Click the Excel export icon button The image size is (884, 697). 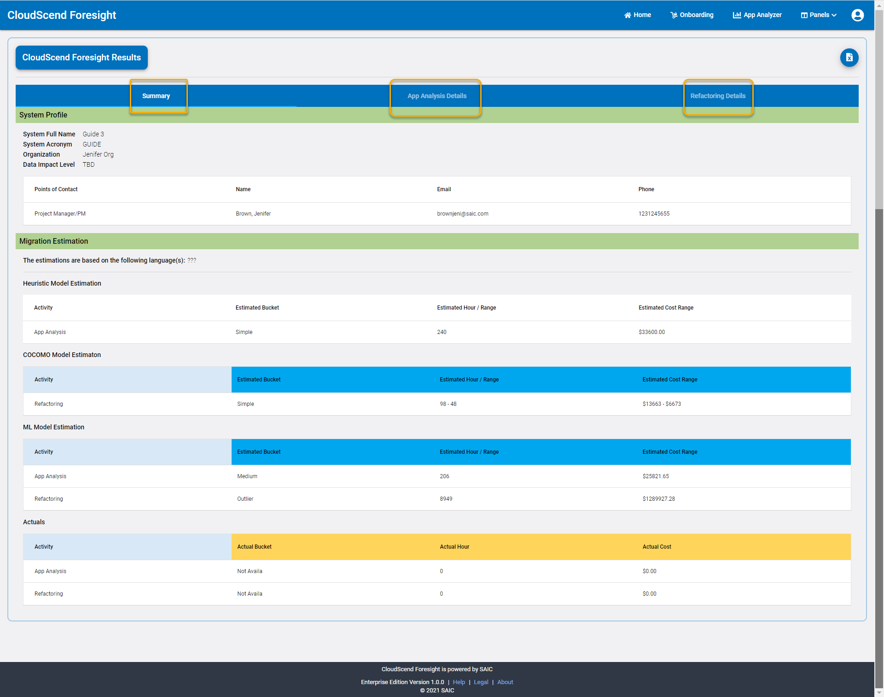coord(849,58)
